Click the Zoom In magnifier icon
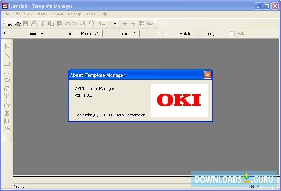Image resolution: width=281 pixels, height=191 pixels. click(x=84, y=23)
